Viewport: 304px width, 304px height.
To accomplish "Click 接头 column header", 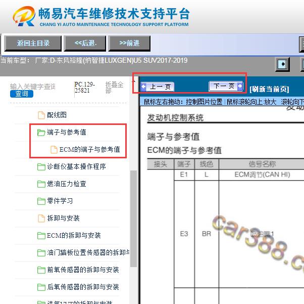I will point(161,164).
